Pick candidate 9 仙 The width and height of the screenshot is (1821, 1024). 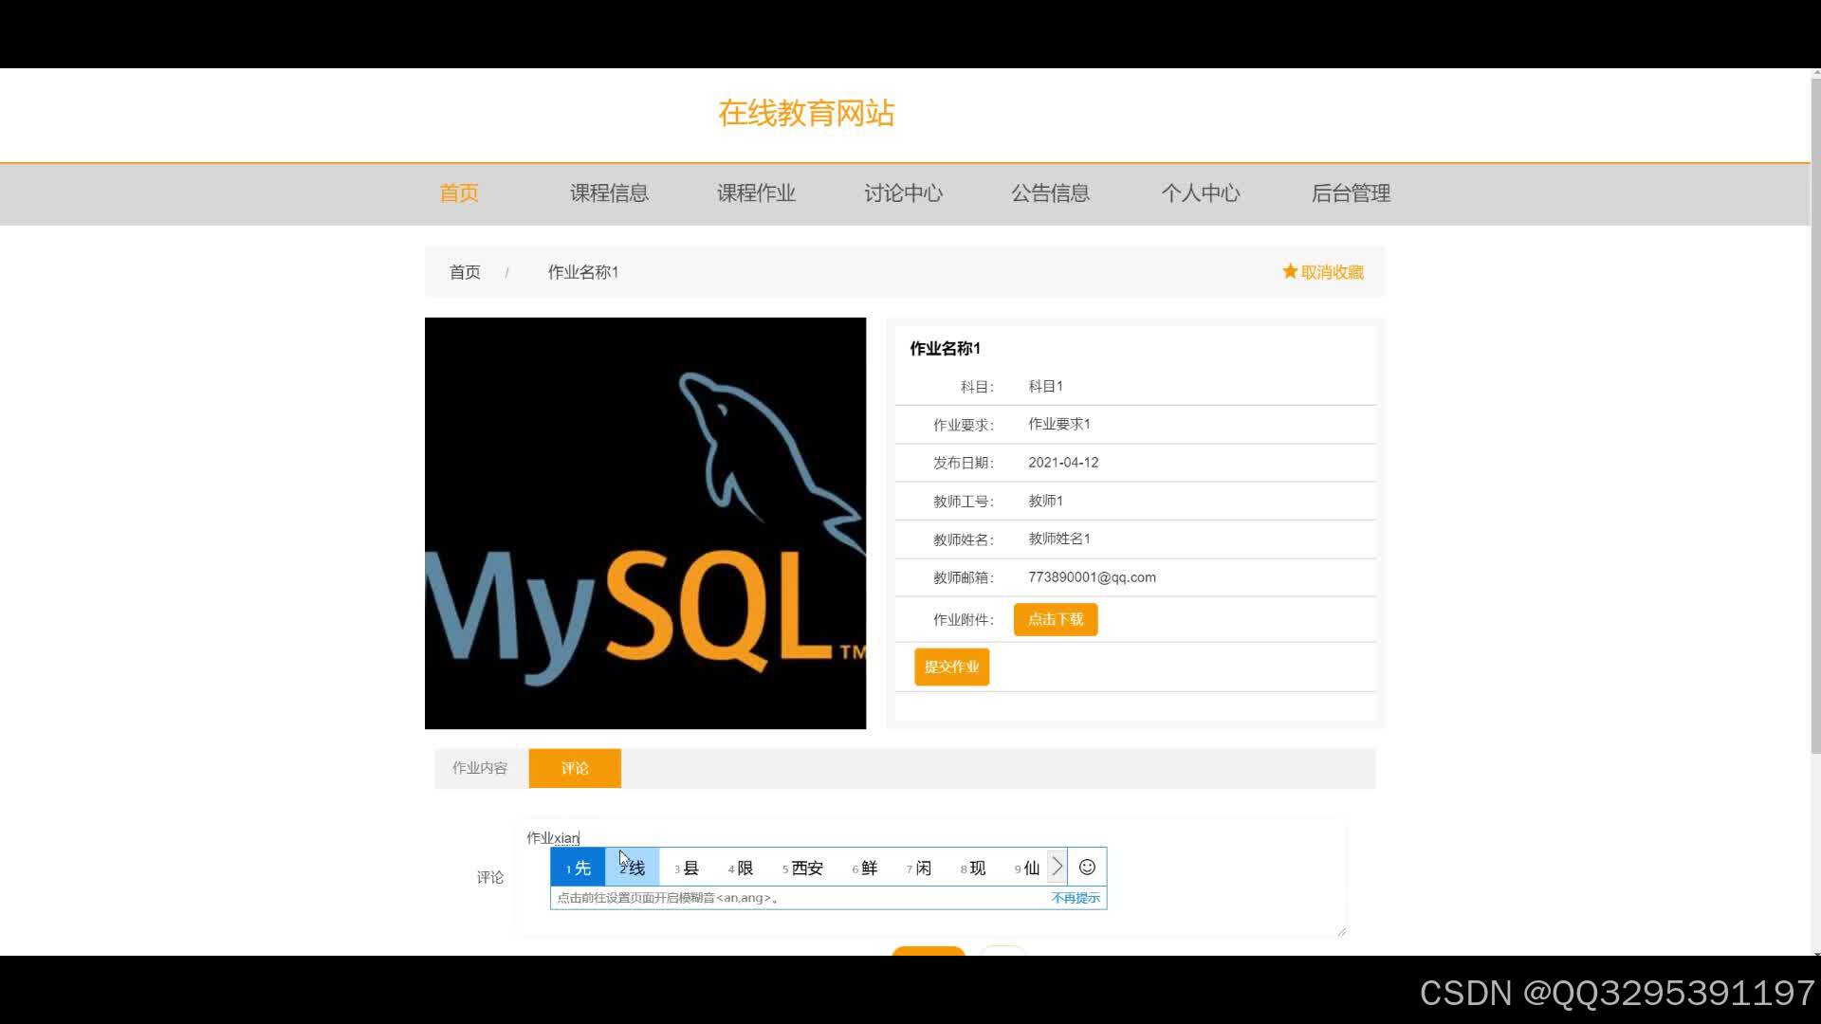point(1027,868)
